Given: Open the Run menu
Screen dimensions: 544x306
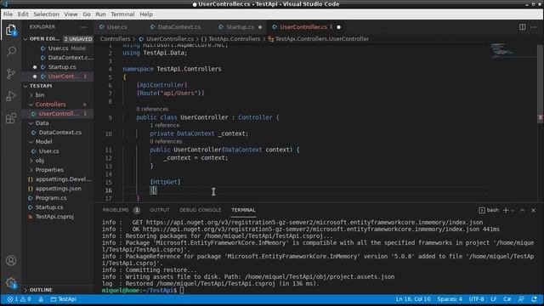Looking at the screenshot, I should pos(100,14).
